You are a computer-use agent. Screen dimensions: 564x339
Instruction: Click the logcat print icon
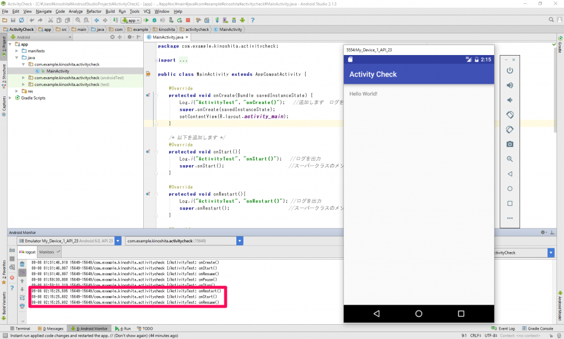click(x=22, y=306)
